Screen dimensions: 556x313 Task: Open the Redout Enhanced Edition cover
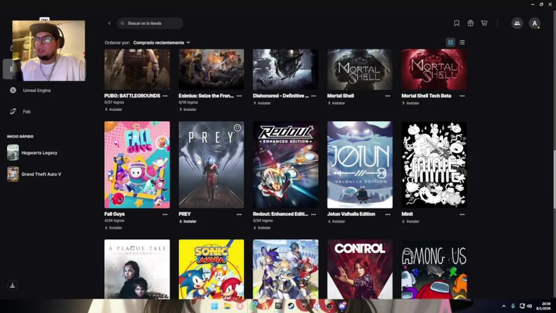point(285,165)
